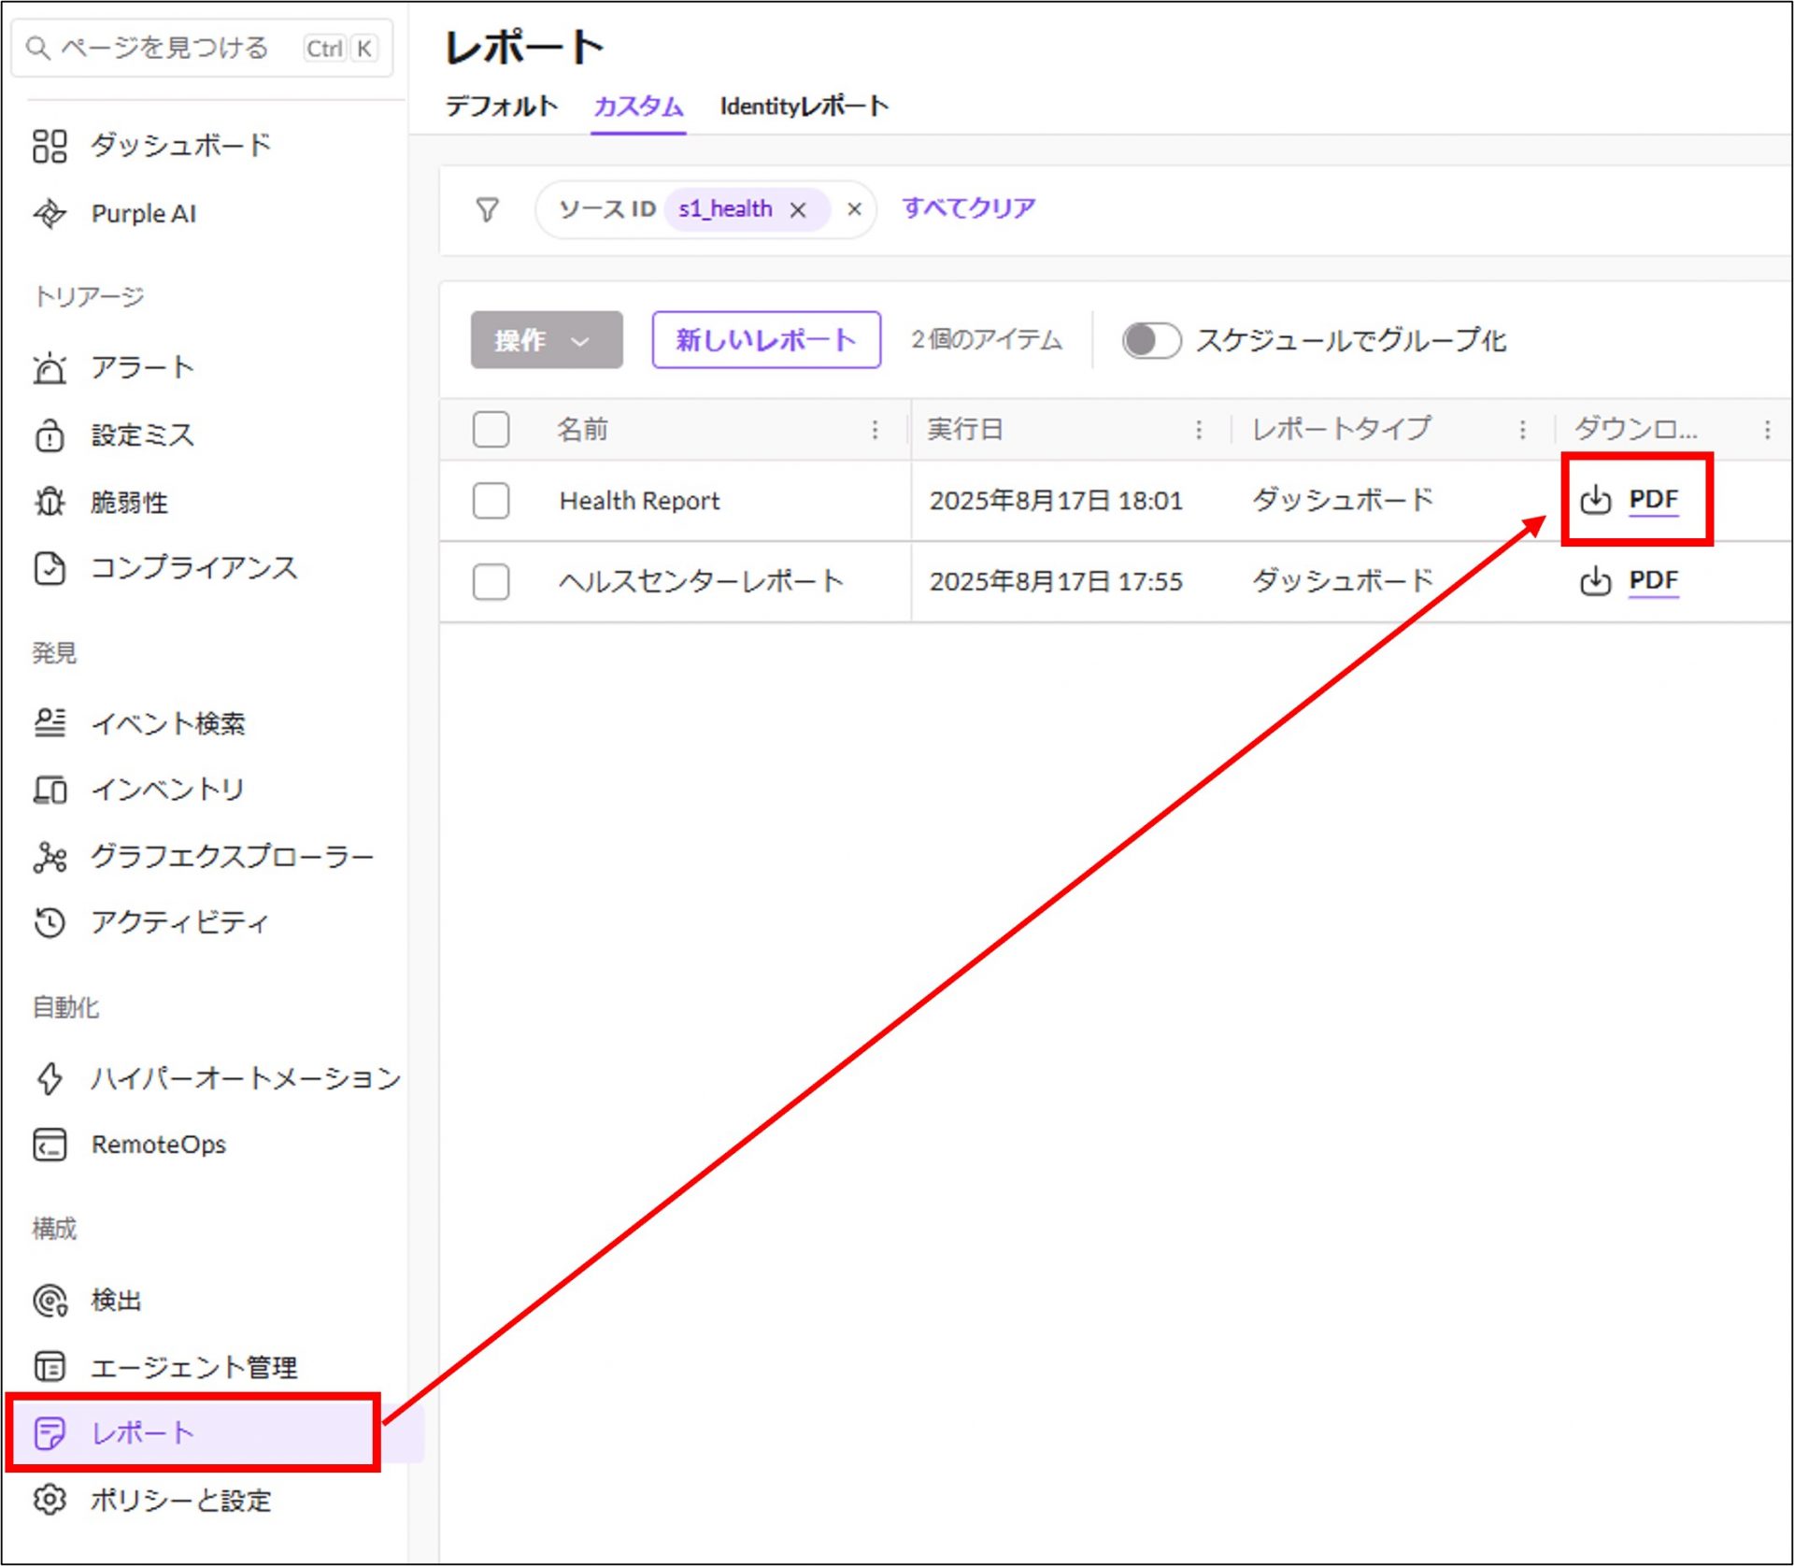Expand the 操作 dropdown button
This screenshot has width=1794, height=1566.
click(x=546, y=340)
